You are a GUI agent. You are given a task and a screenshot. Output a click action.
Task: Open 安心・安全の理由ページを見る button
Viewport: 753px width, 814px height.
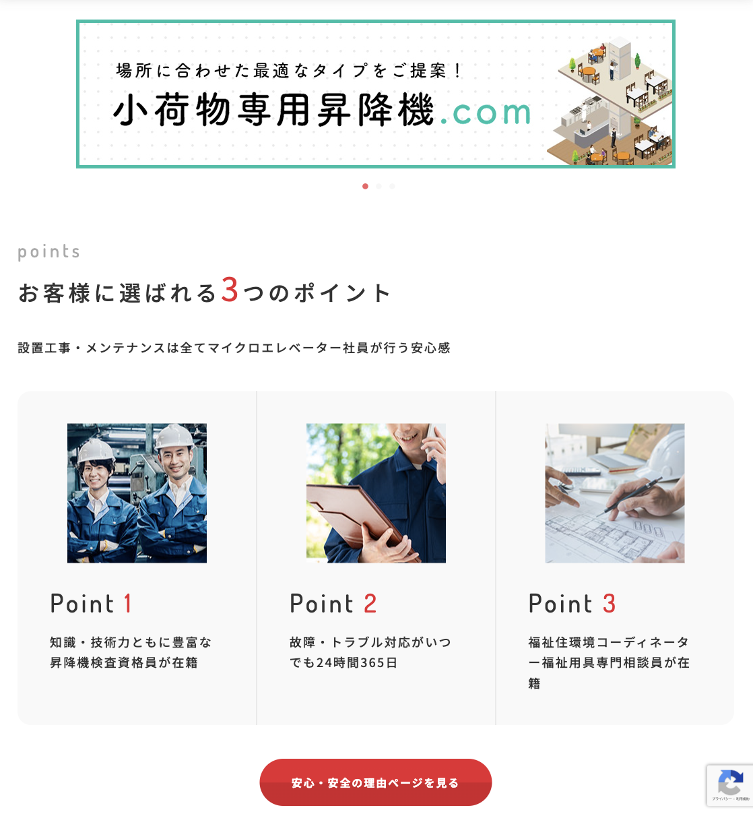376,782
